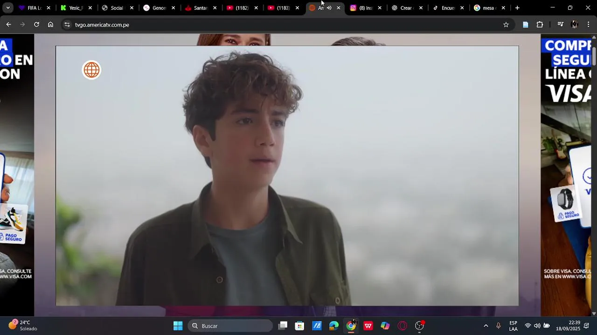Open Opera browser from the taskbar
This screenshot has height=335, width=597.
[x=403, y=326]
